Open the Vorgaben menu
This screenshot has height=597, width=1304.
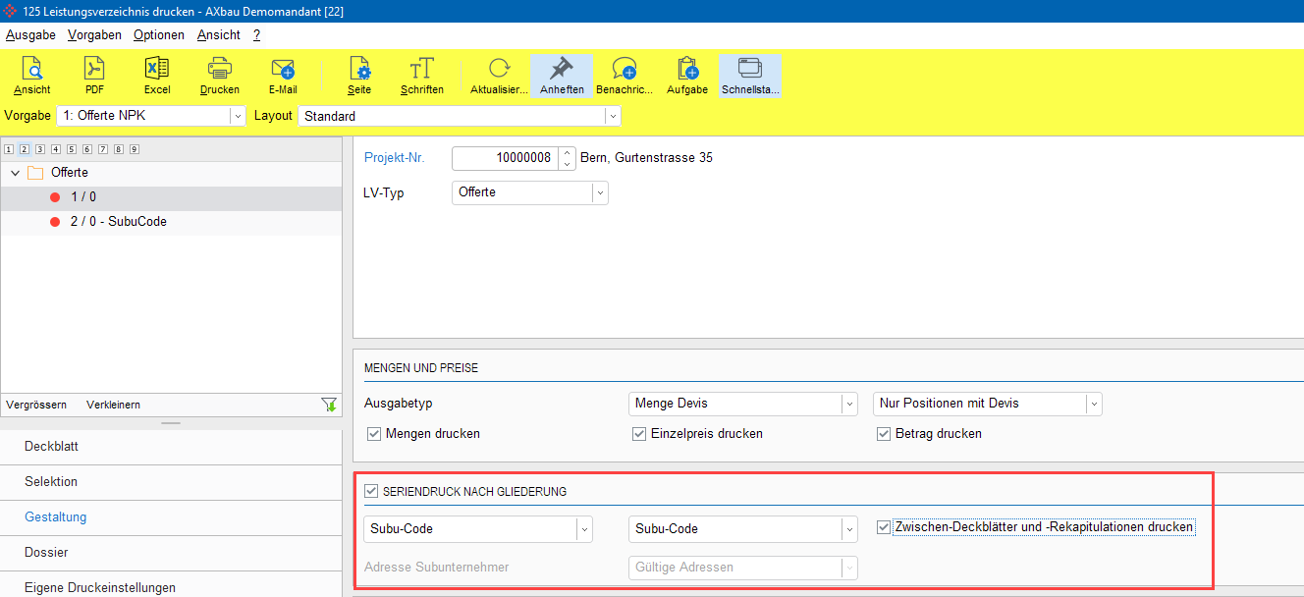pos(94,34)
